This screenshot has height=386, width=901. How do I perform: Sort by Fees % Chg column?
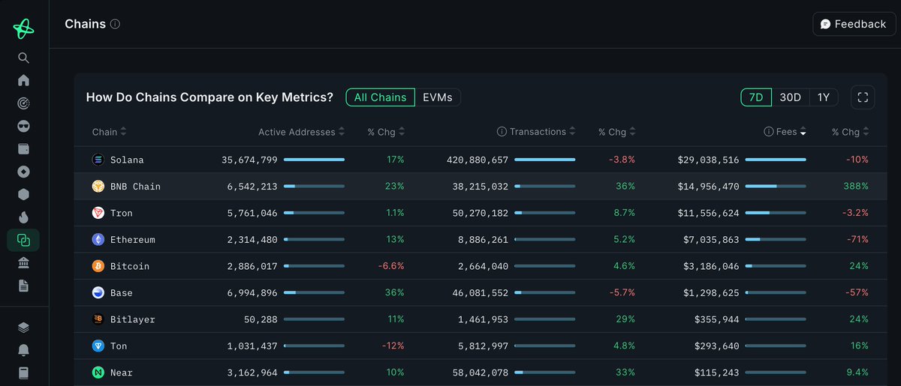pos(851,132)
